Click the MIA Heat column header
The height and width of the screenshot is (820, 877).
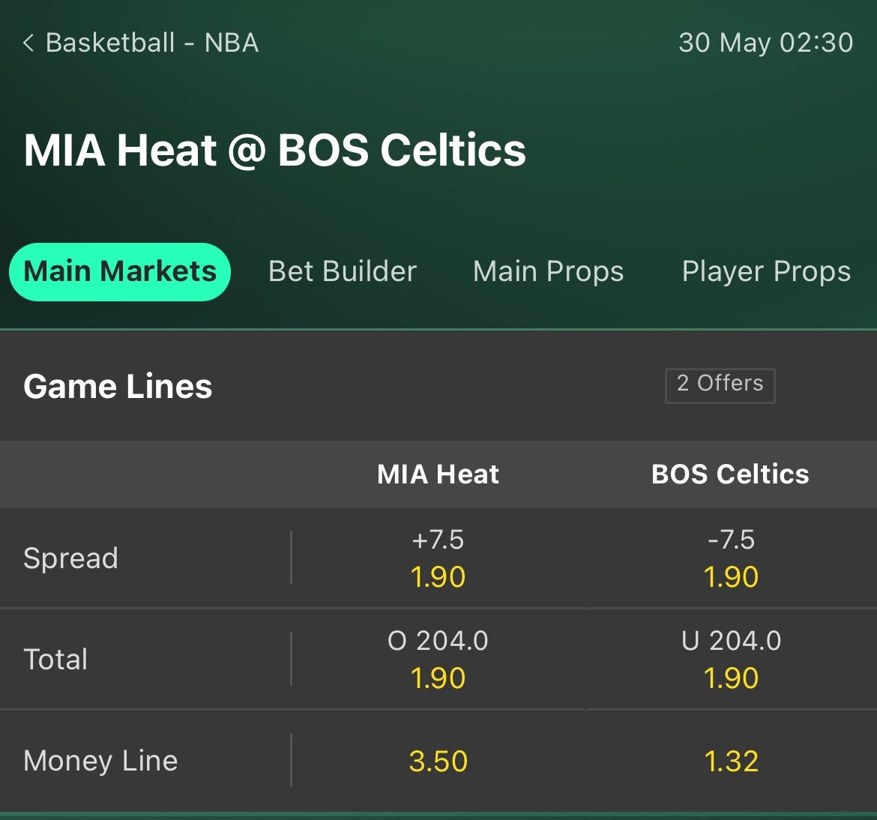coord(438,474)
